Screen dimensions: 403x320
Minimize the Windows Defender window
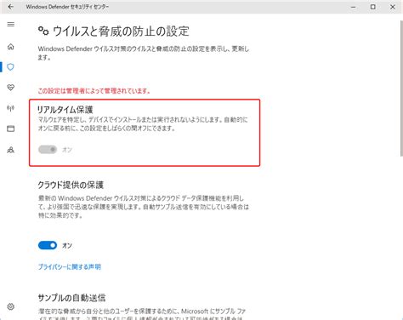point(354,7)
